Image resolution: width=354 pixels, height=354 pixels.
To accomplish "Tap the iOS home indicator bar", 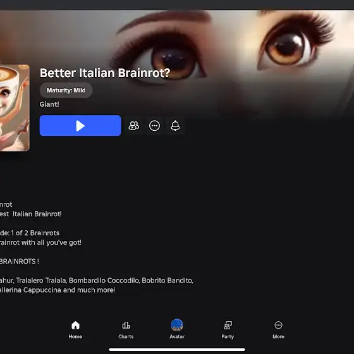I will pos(177,350).
